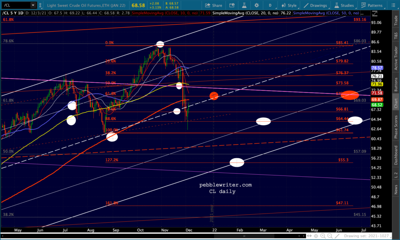This screenshot has width=400, height=240.
Task: Click the Bid 68.57 quote in header
Action: (x=172, y=3)
